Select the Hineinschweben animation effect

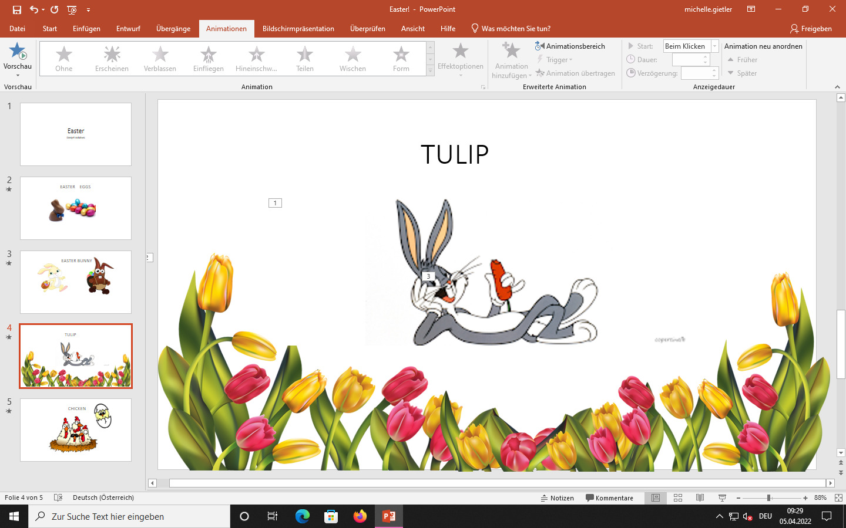coord(256,59)
